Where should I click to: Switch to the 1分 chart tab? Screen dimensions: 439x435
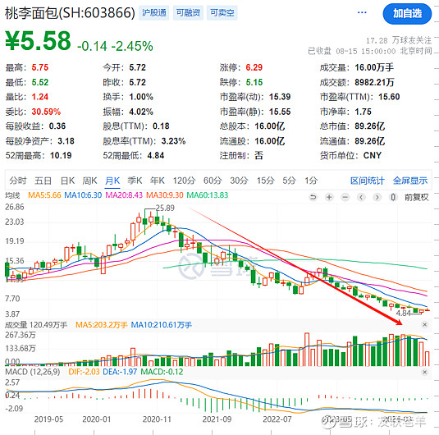(311, 181)
